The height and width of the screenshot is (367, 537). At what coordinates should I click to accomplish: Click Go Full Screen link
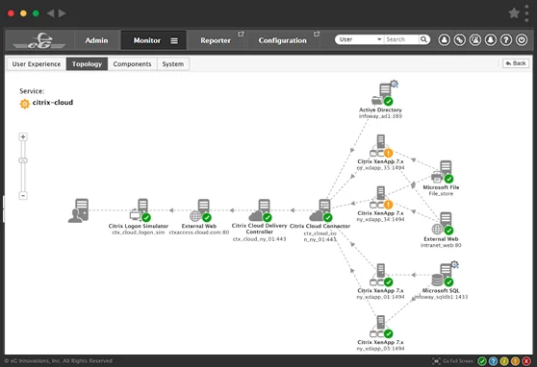pyautogui.click(x=453, y=361)
